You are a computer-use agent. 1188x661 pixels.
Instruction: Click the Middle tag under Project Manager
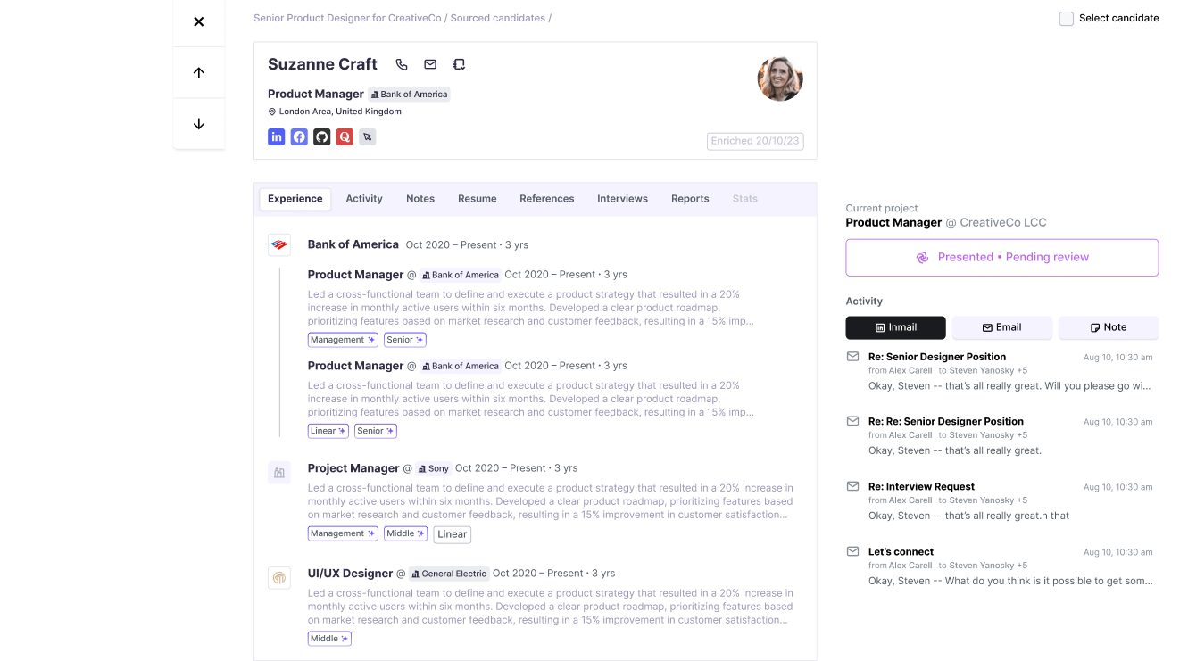pyautogui.click(x=405, y=533)
